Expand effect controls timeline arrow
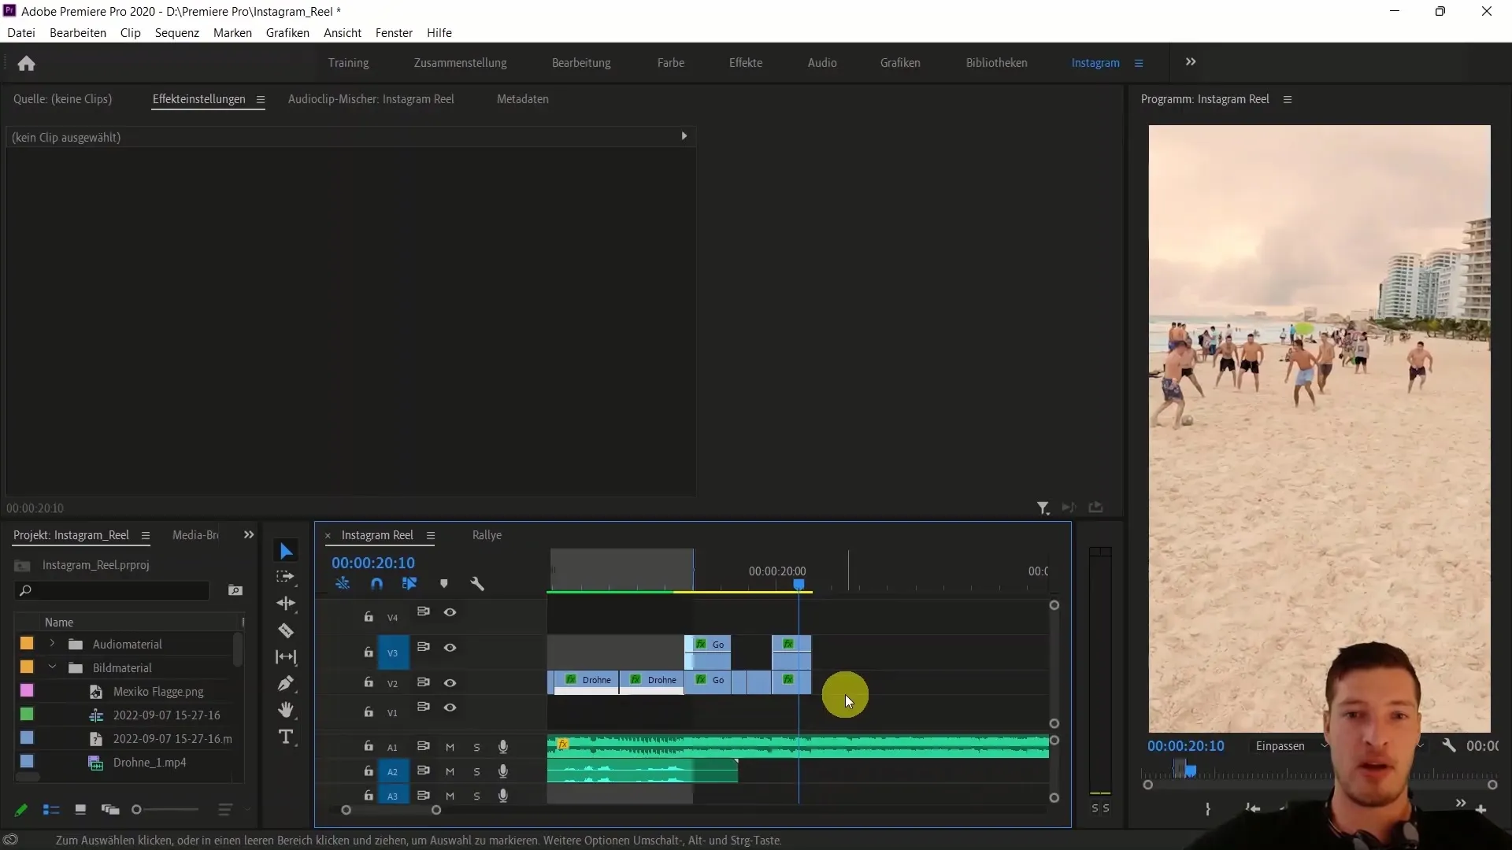 684,136
